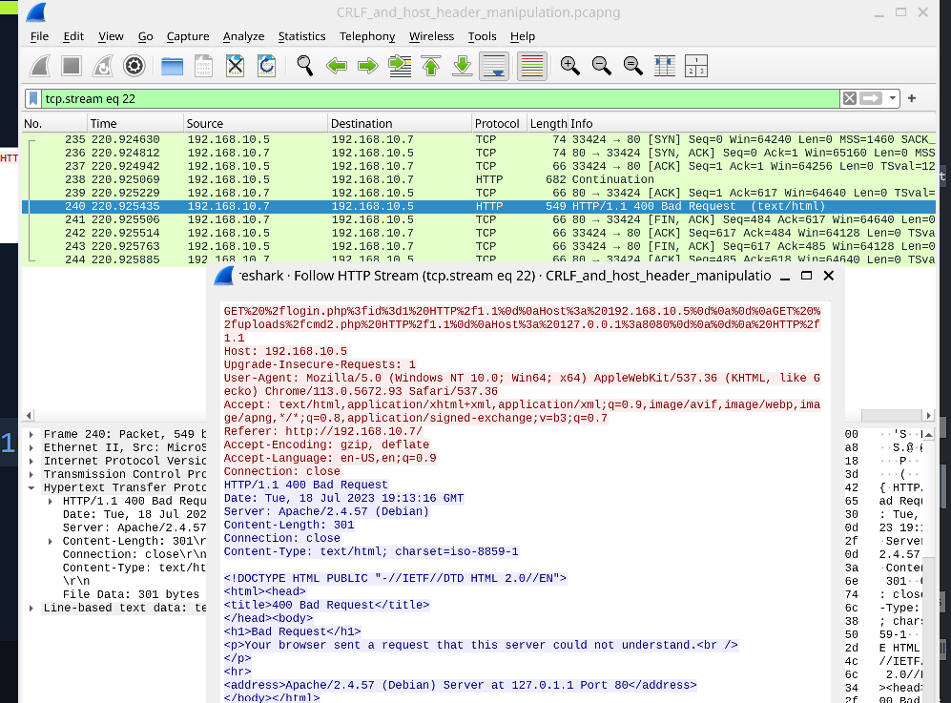
Task: Open the Statistics menu
Action: point(301,36)
